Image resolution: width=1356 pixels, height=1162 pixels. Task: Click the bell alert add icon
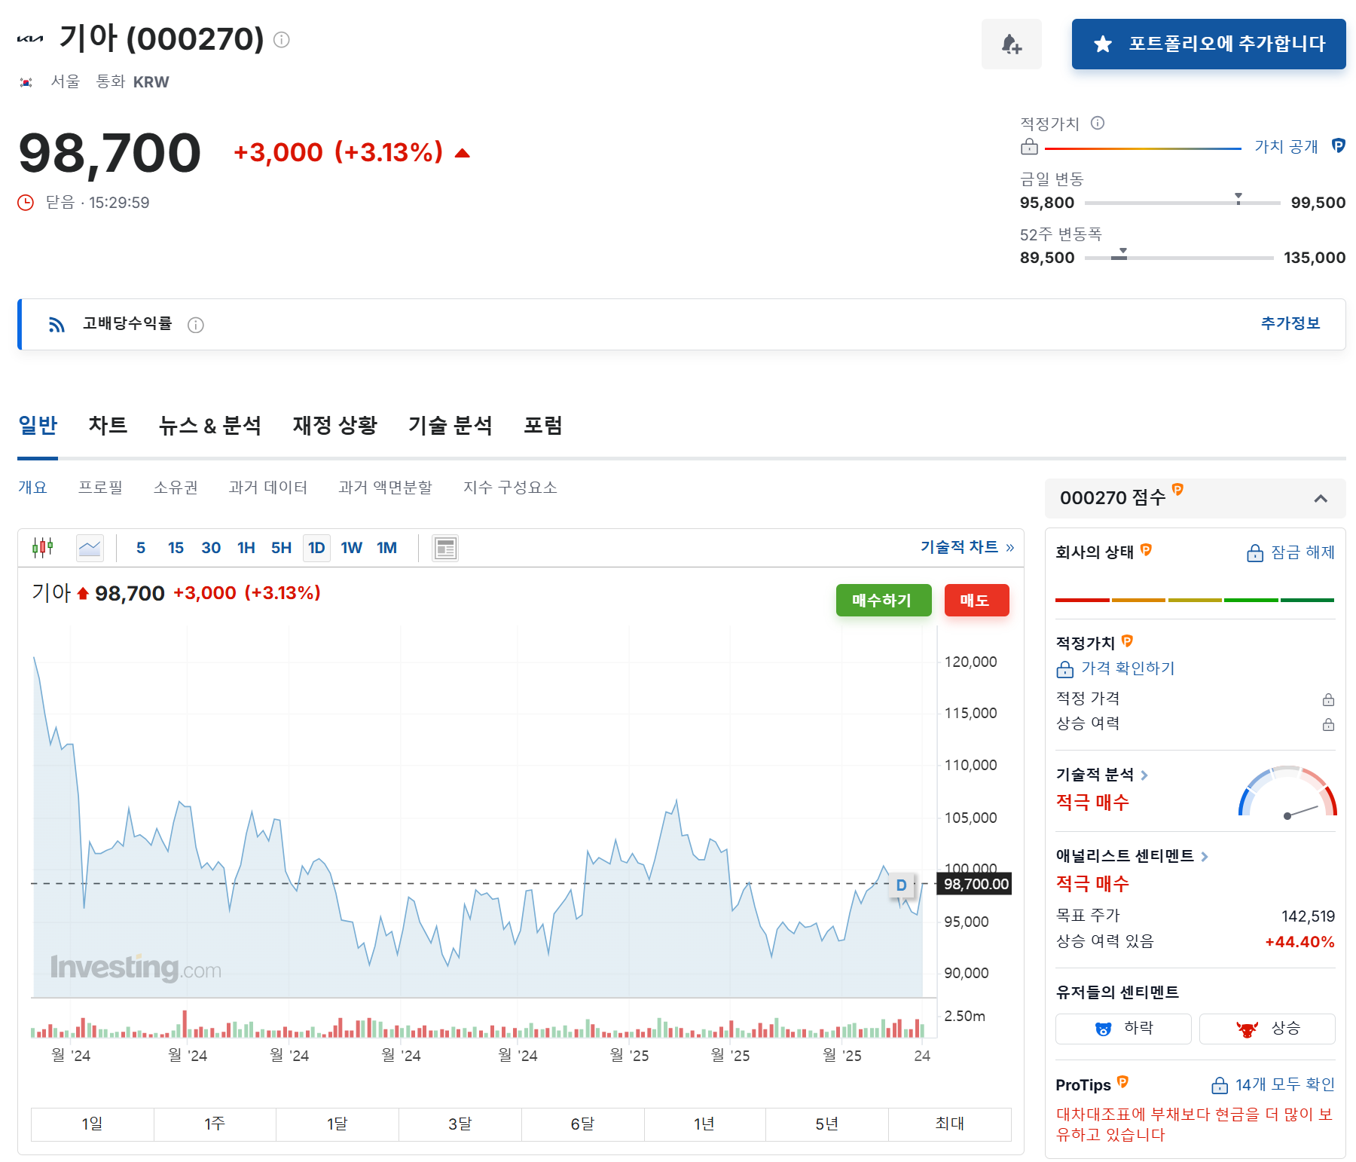pos(1011,44)
